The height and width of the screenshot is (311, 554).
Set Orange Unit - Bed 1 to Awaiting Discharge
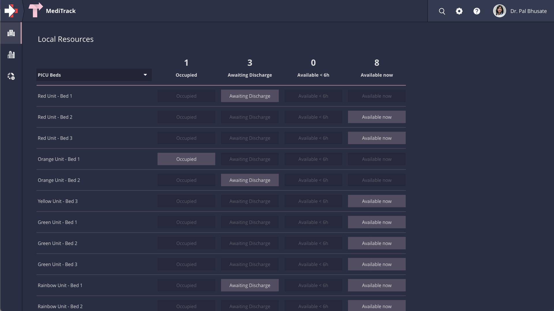click(x=250, y=159)
